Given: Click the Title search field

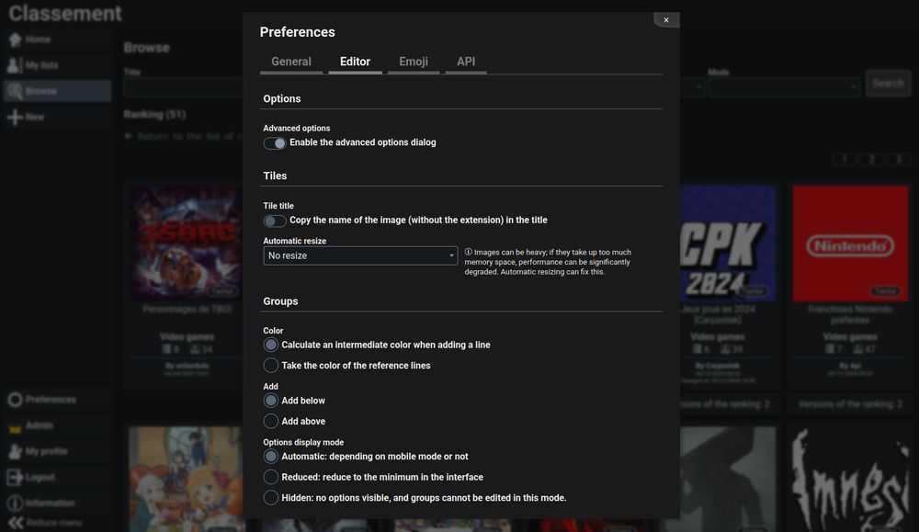Looking at the screenshot, I should coord(183,86).
